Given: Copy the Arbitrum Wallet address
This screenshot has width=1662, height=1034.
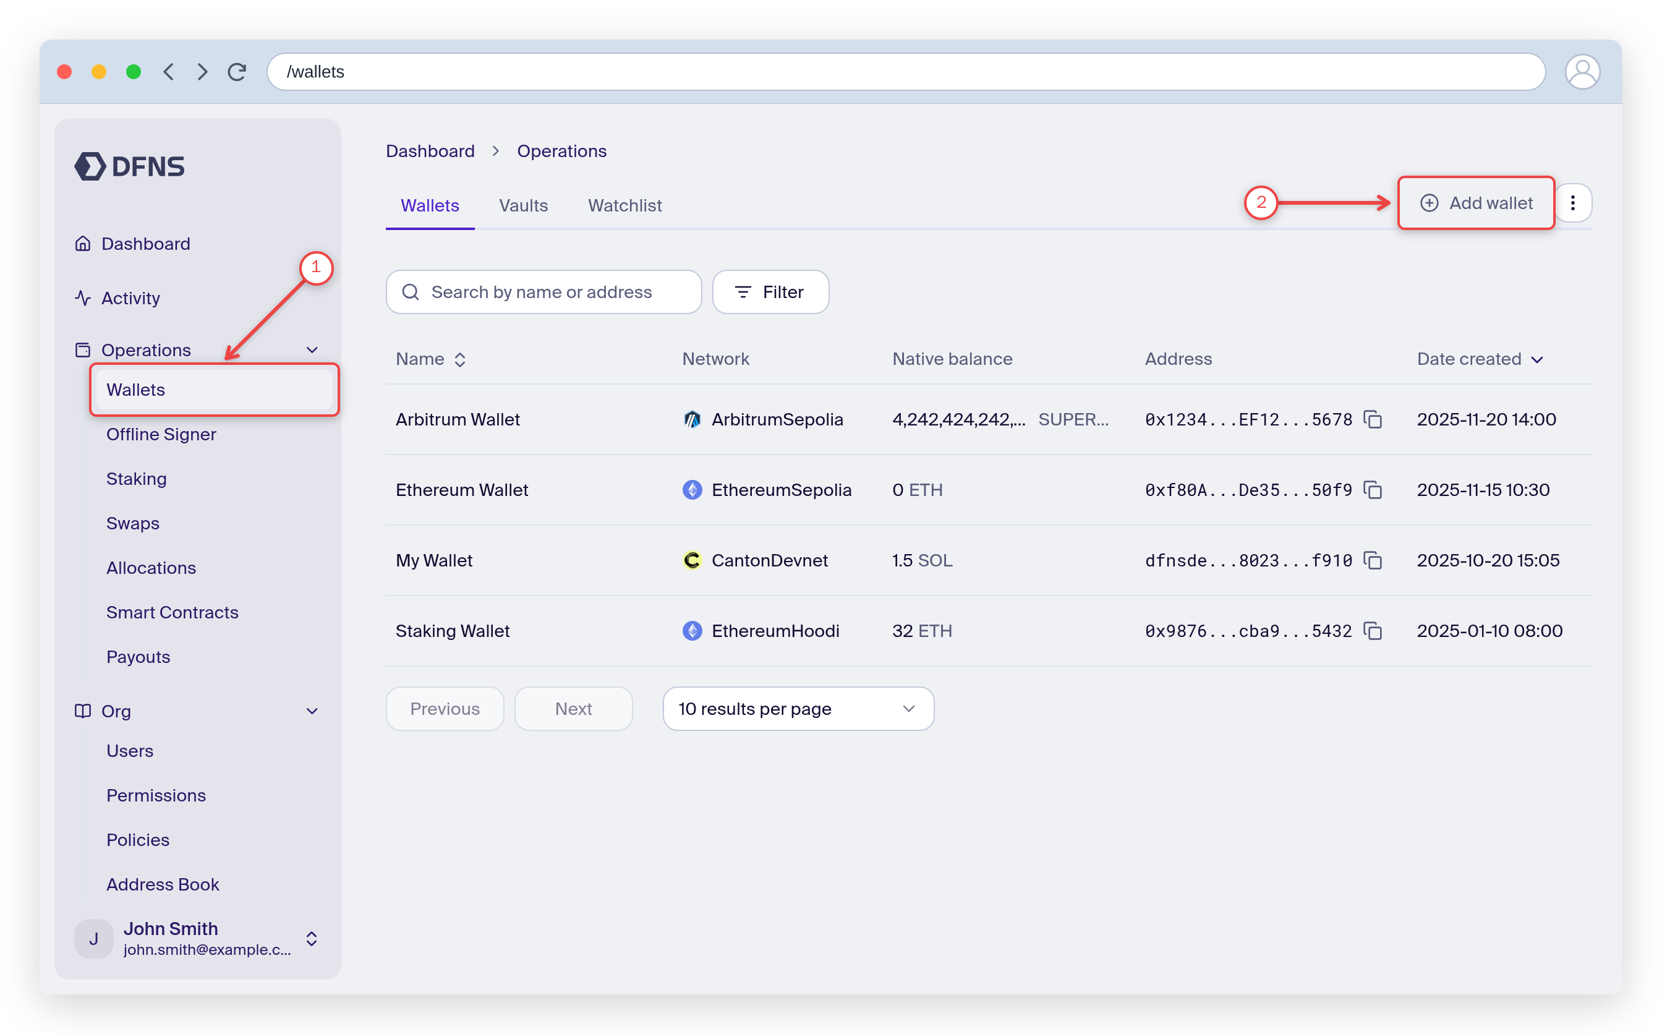Looking at the screenshot, I should 1373,419.
